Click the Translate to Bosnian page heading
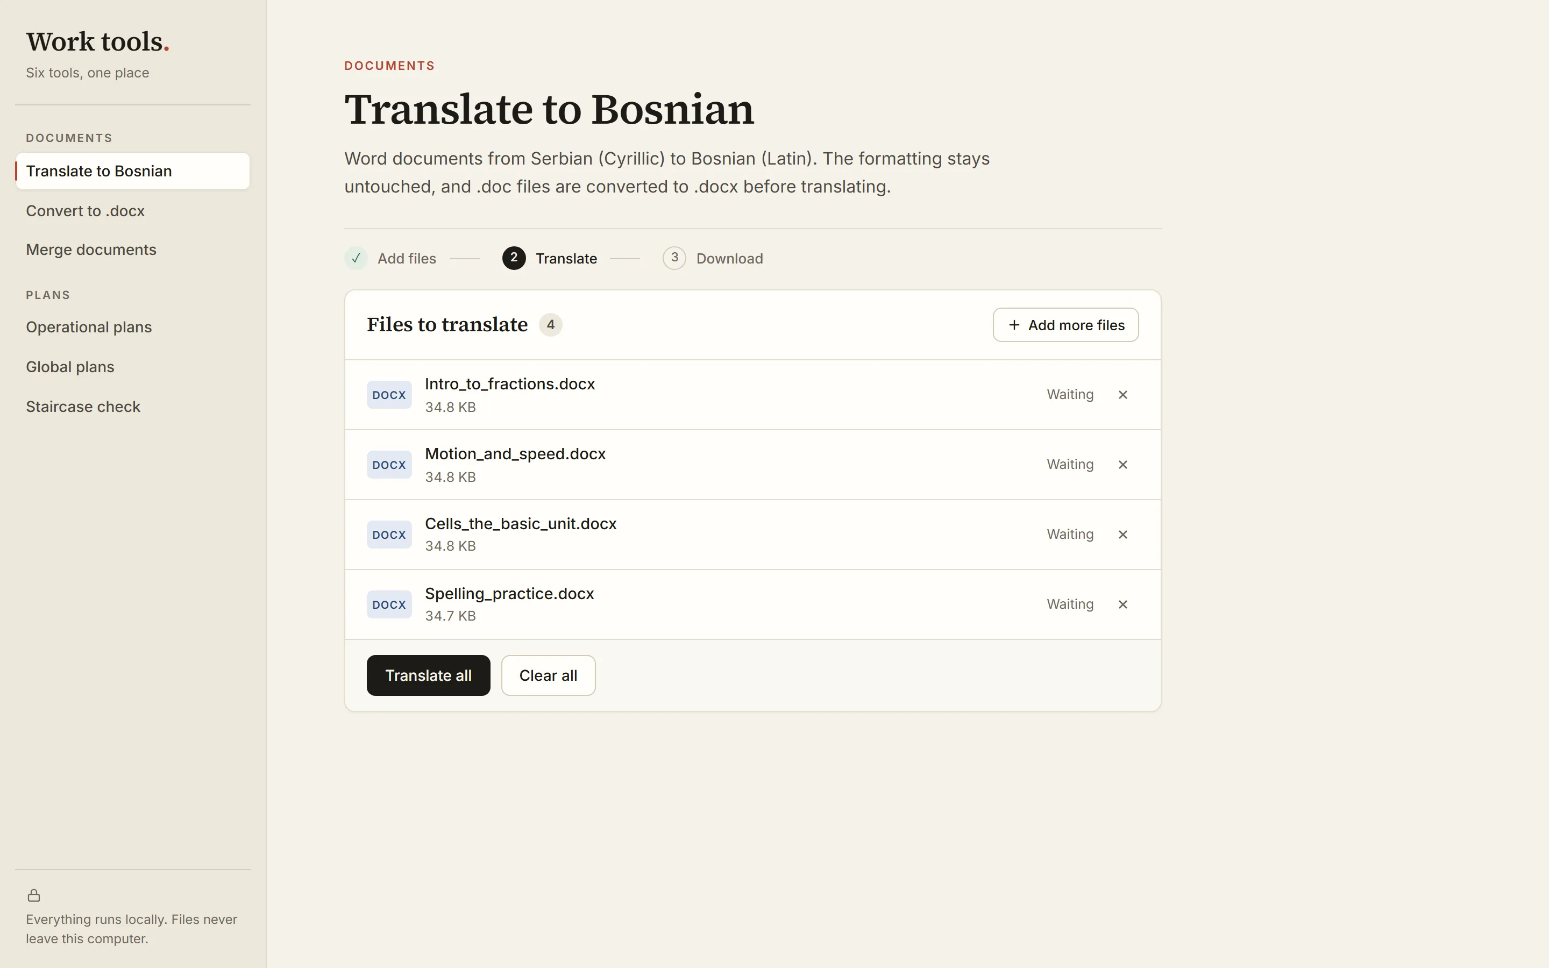This screenshot has width=1549, height=968. [x=549, y=110]
